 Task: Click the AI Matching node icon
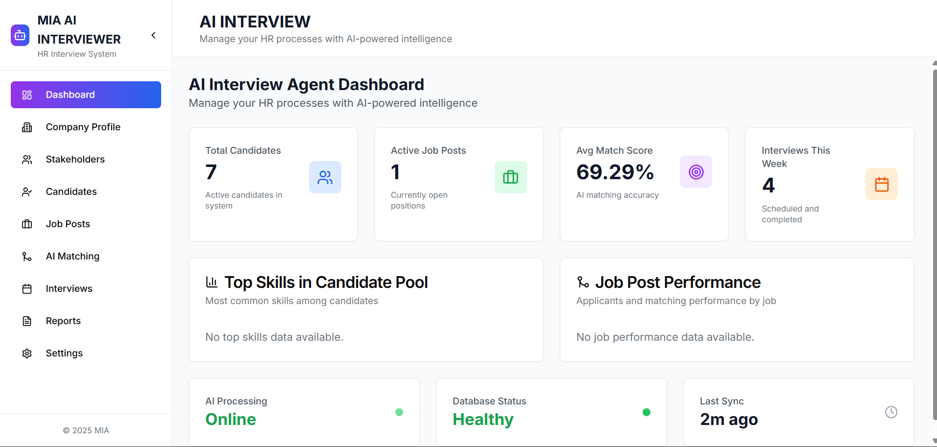(x=26, y=256)
